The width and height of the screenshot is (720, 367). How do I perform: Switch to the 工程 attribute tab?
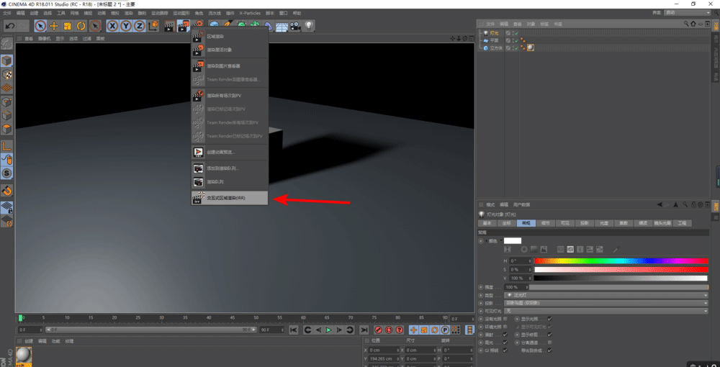click(x=682, y=223)
